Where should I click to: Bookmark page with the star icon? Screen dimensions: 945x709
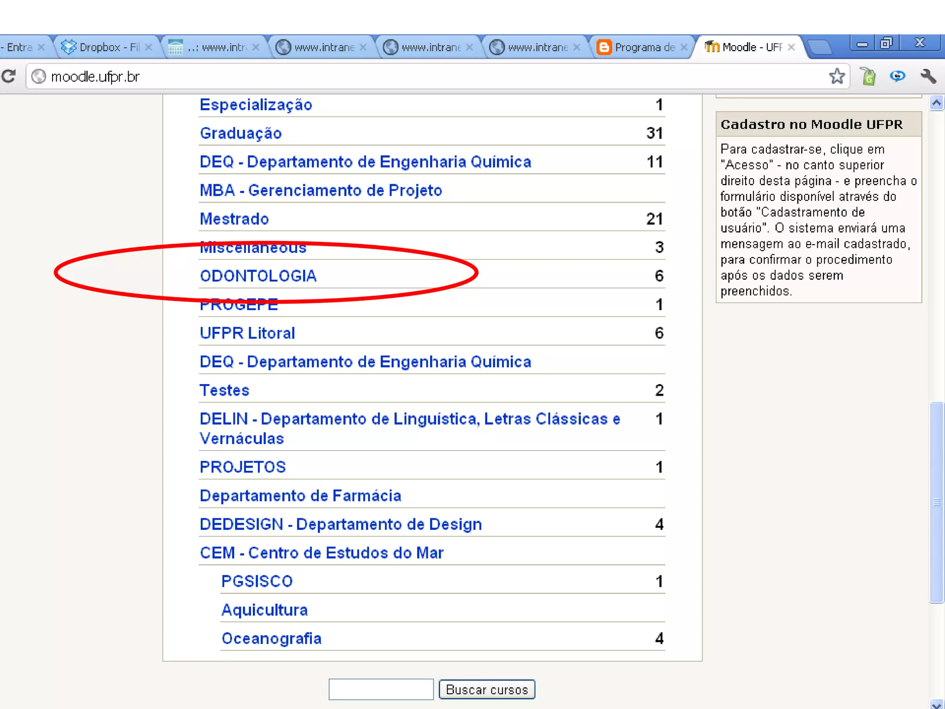point(836,76)
